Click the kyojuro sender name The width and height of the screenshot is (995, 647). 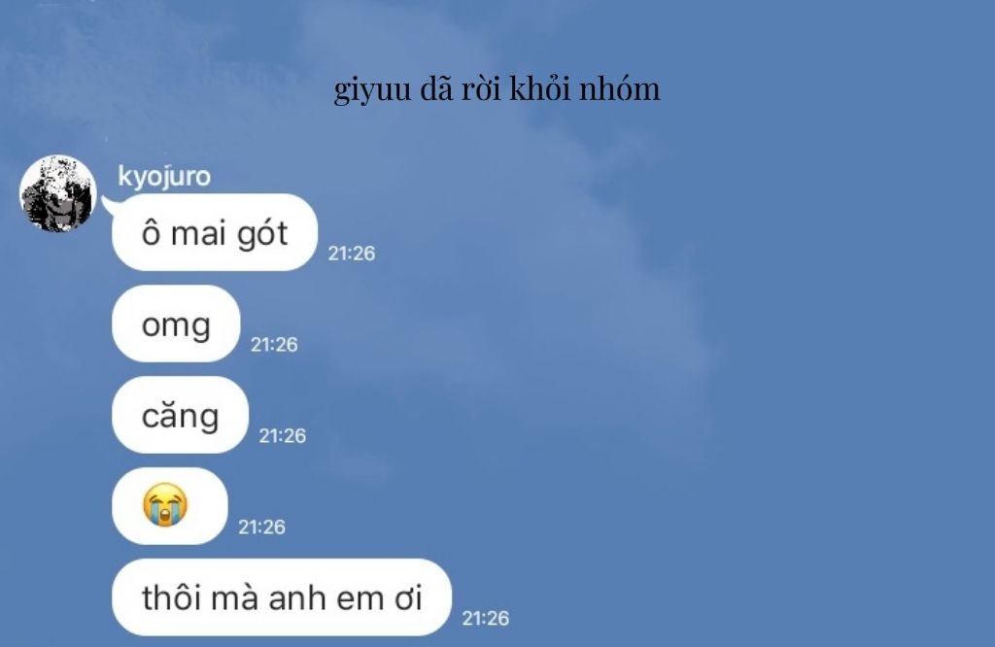pos(164,177)
